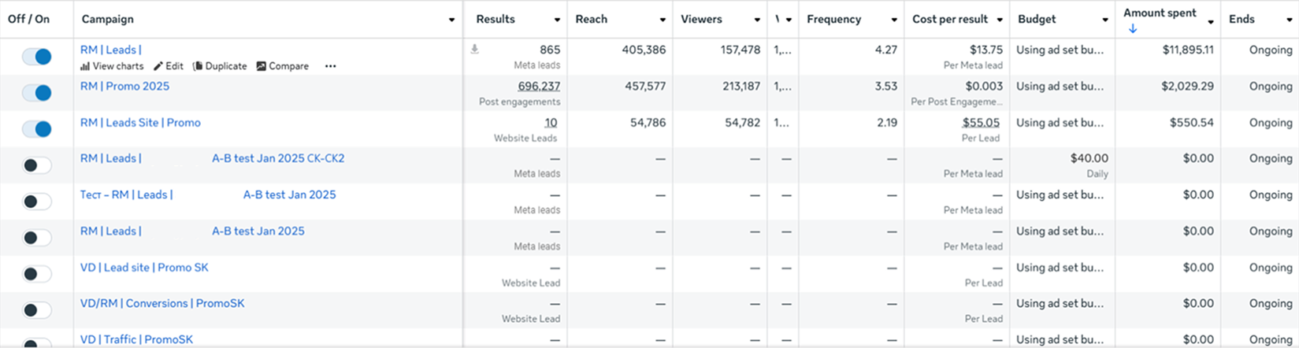Open the three-dot more options menu
This screenshot has height=348, width=1299.
(x=330, y=66)
